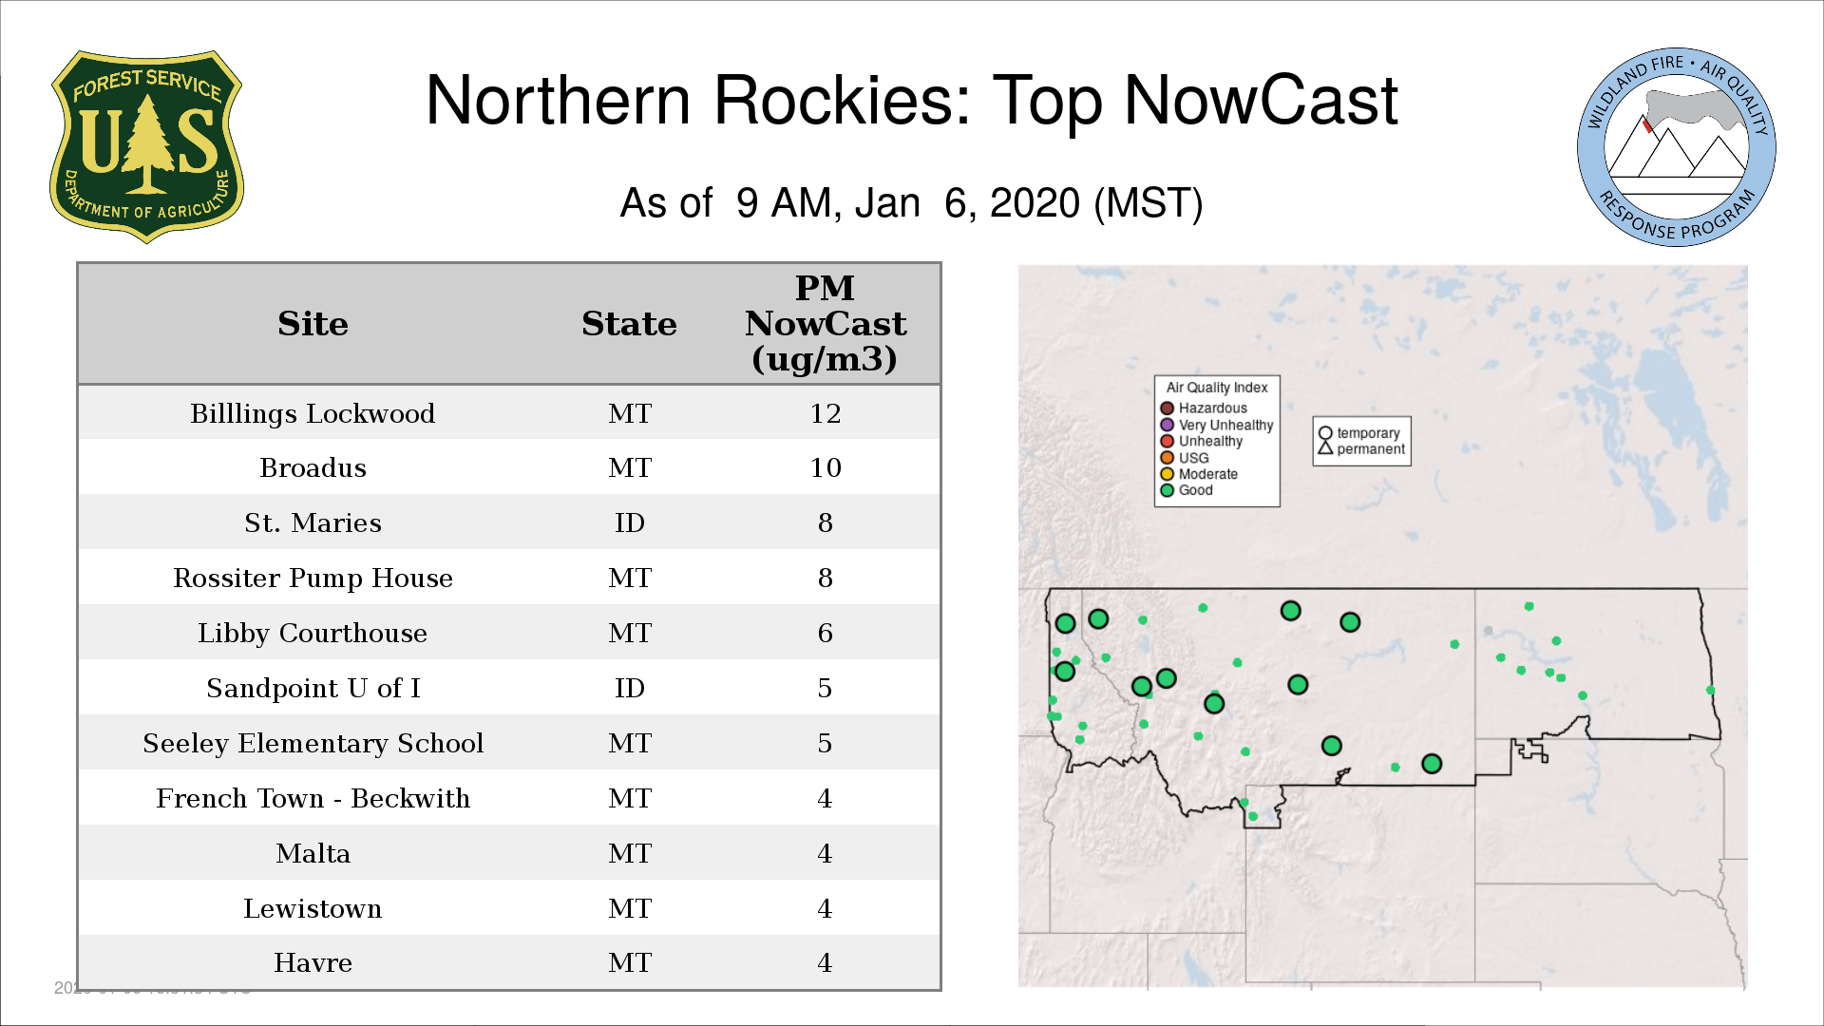This screenshot has width=1824, height=1026.
Task: Click the Good green legend circle
Action: pyautogui.click(x=1167, y=490)
